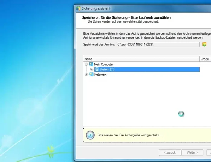Click the Netzwerk network icon
This screenshot has width=211, height=162.
[91, 75]
